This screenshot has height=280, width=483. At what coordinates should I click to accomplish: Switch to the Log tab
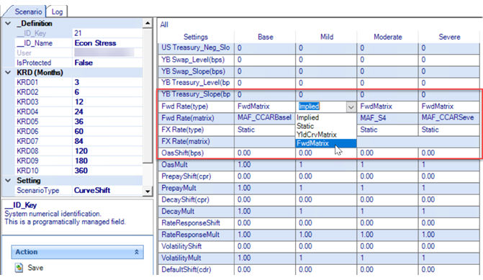pyautogui.click(x=57, y=12)
